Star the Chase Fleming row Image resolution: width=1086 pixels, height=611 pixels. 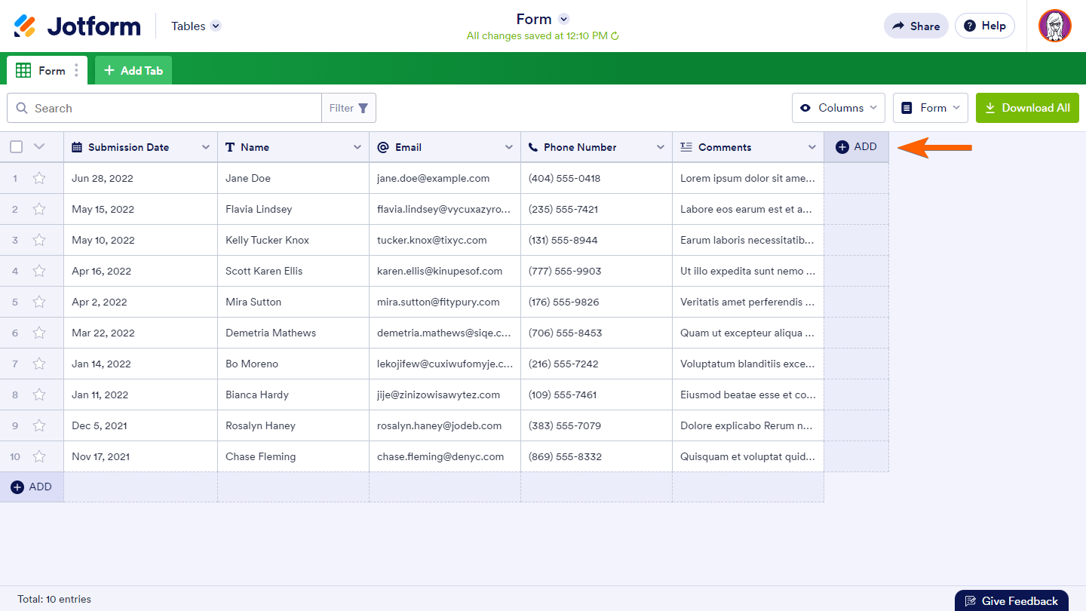39,456
